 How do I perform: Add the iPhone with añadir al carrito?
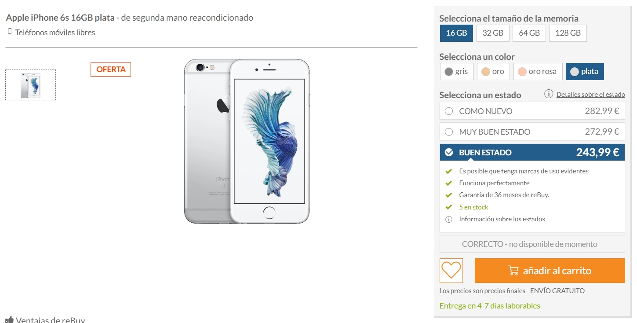coord(550,270)
